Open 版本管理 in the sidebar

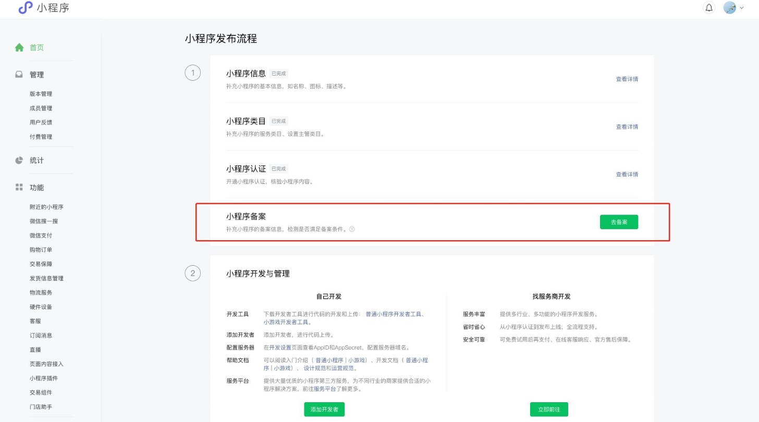41,94
